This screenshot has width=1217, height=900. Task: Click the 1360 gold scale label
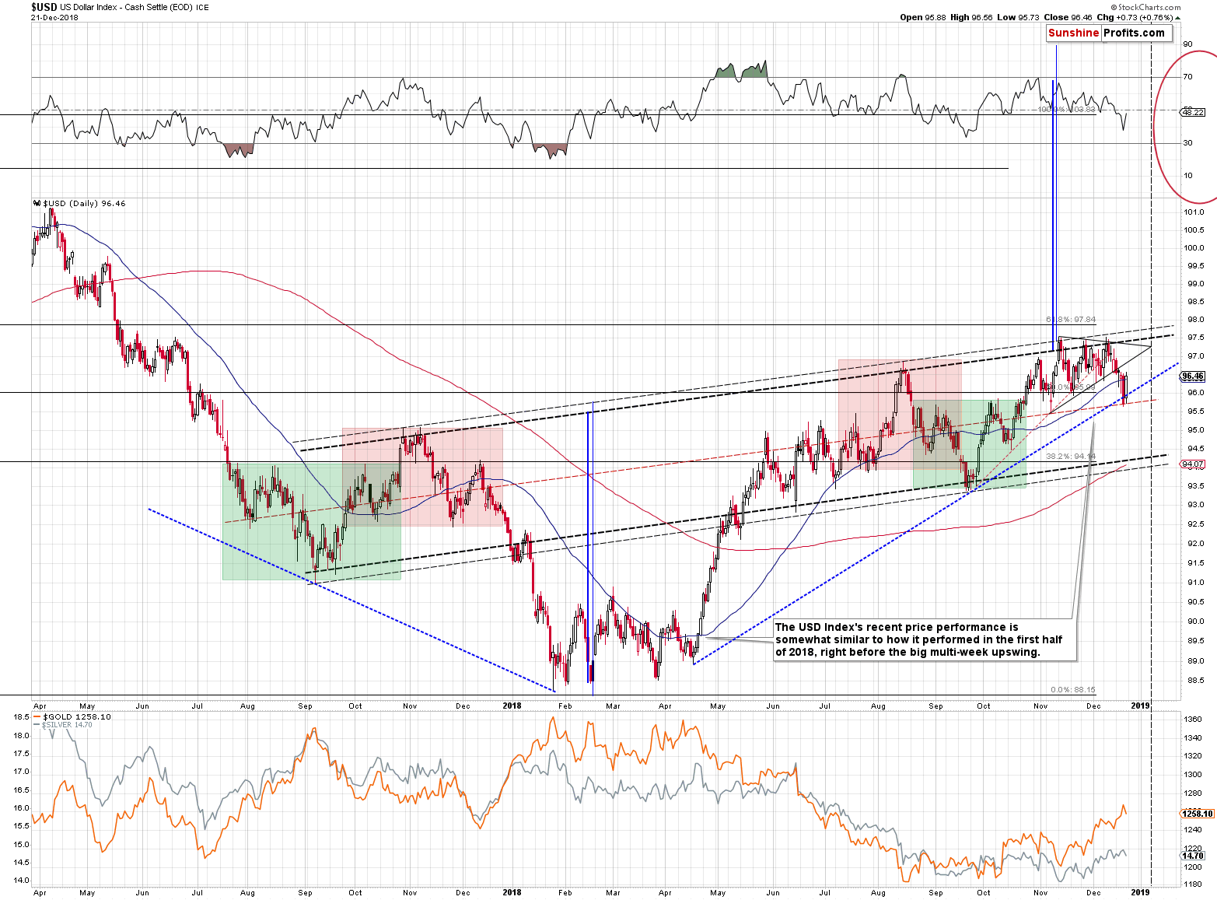1193,720
